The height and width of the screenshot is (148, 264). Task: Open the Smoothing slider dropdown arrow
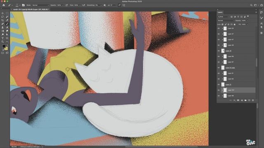(x=101, y=5)
